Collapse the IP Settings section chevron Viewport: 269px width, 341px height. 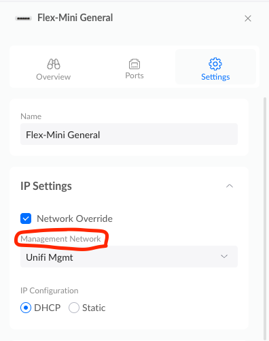point(230,186)
